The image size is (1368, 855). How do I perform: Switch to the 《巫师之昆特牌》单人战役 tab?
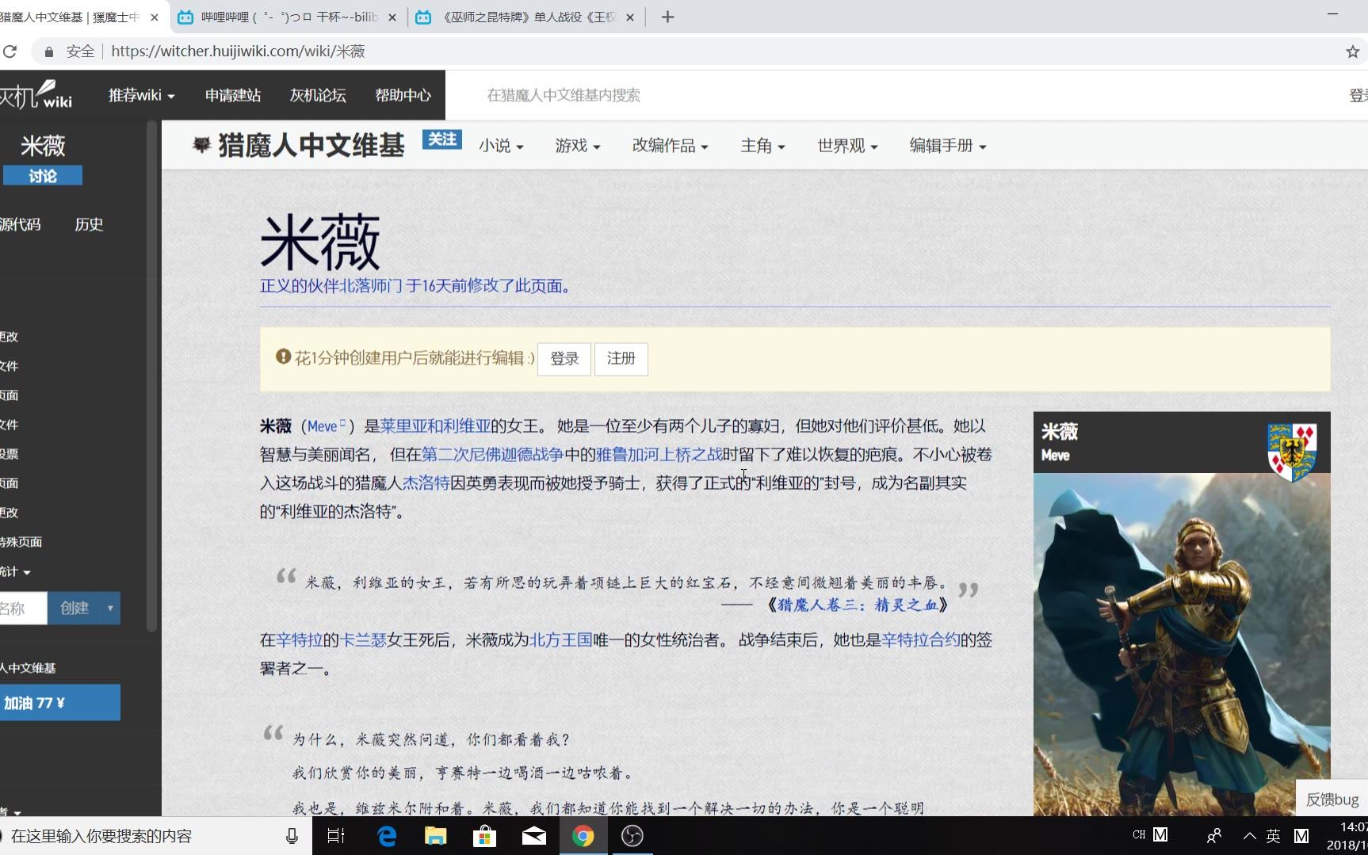tap(526, 17)
